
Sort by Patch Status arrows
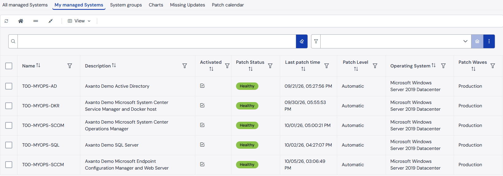250,69
